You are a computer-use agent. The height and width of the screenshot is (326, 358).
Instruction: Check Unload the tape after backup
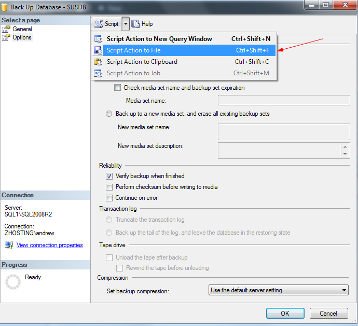pos(109,257)
